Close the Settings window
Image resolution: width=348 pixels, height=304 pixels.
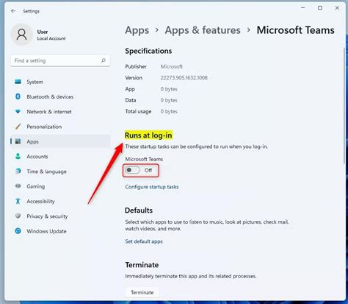tap(337, 8)
